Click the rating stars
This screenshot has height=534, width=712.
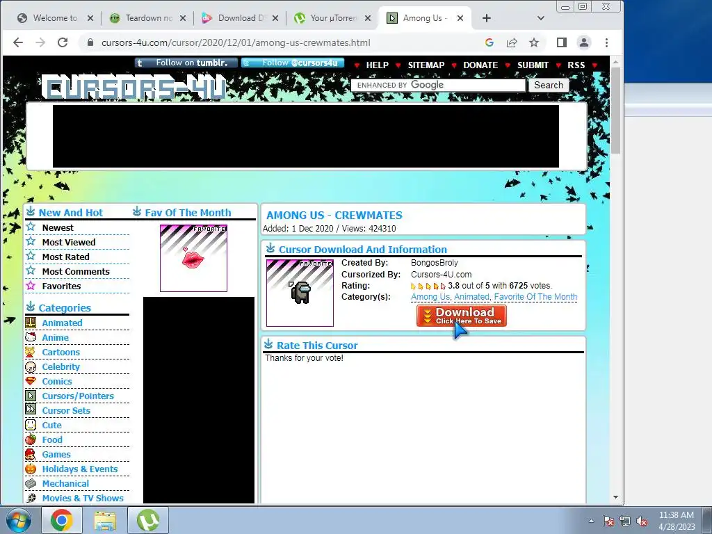pyautogui.click(x=428, y=286)
